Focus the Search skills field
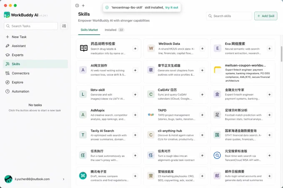Screen dimensions: 283x188 [229, 16]
